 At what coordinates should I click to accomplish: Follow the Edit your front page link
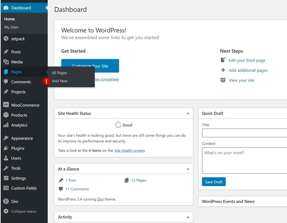(247, 60)
